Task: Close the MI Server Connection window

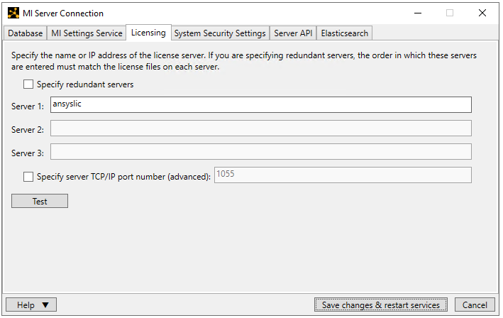Action: point(482,13)
